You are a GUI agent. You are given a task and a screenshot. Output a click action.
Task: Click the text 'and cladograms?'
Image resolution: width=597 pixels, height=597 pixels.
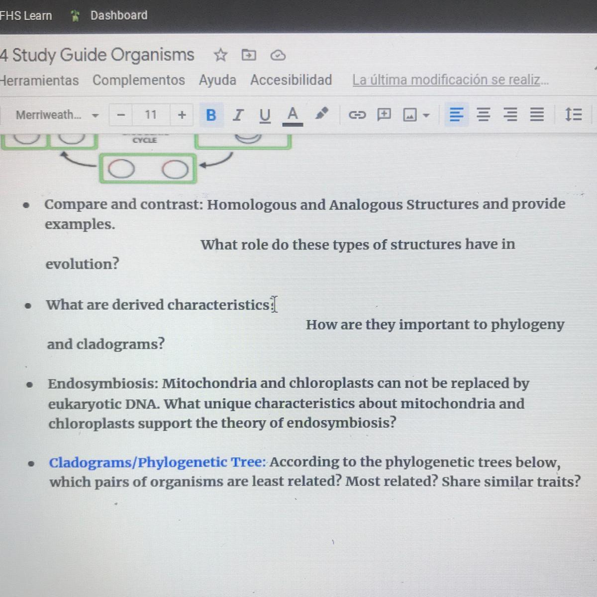pyautogui.click(x=105, y=344)
